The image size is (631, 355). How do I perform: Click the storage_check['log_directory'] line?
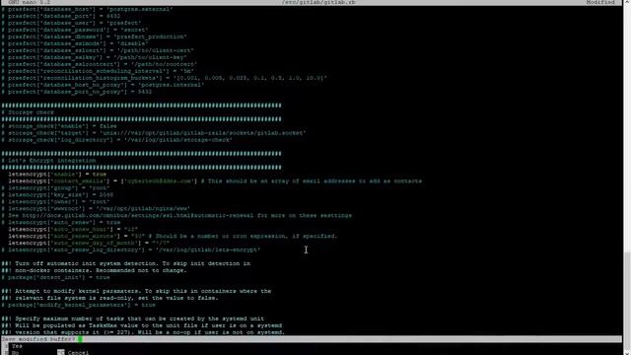click(x=116, y=140)
